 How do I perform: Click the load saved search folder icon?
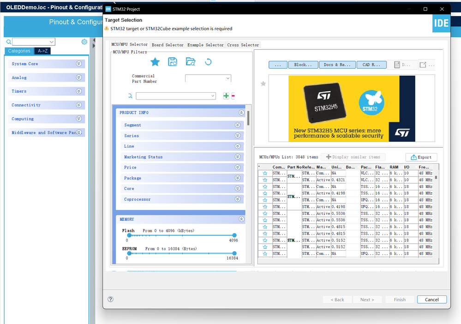191,62
